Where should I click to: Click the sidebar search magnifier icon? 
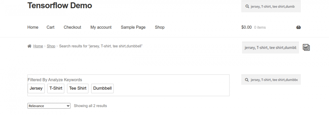point(247,80)
